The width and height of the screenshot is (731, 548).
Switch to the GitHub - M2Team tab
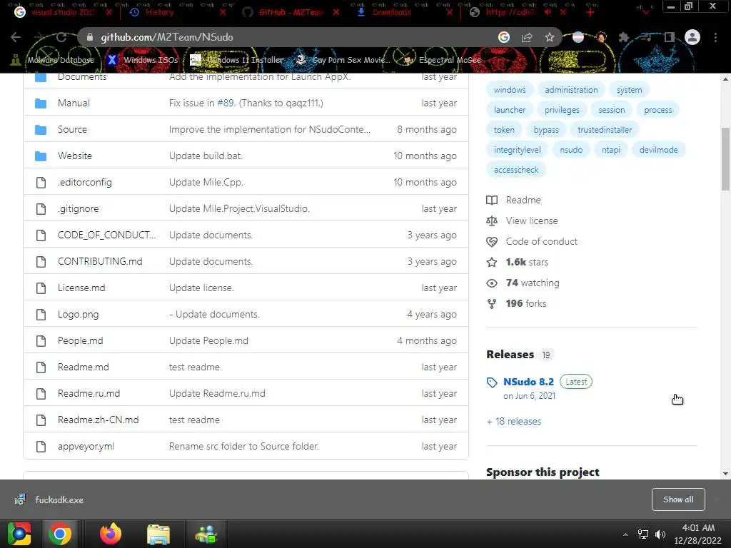tap(291, 13)
